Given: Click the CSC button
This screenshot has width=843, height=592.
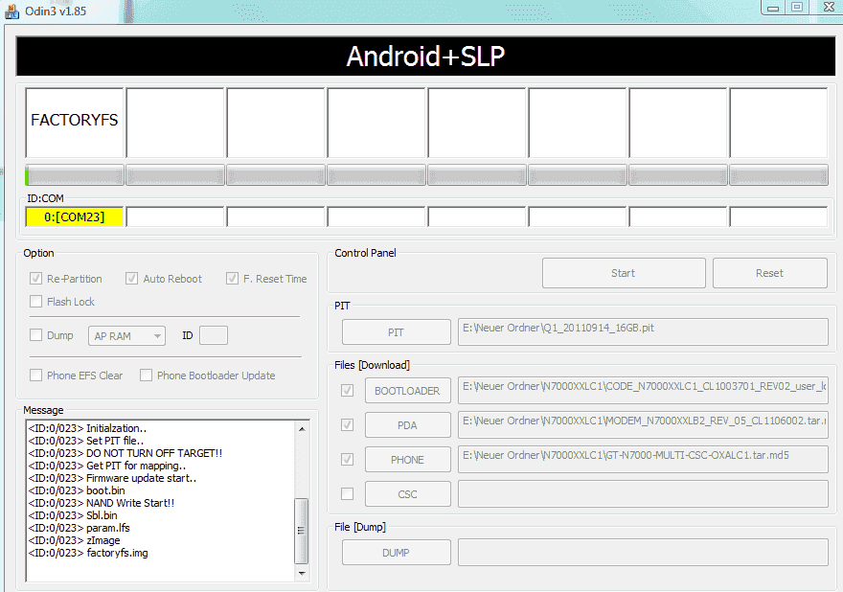Looking at the screenshot, I should [407, 494].
